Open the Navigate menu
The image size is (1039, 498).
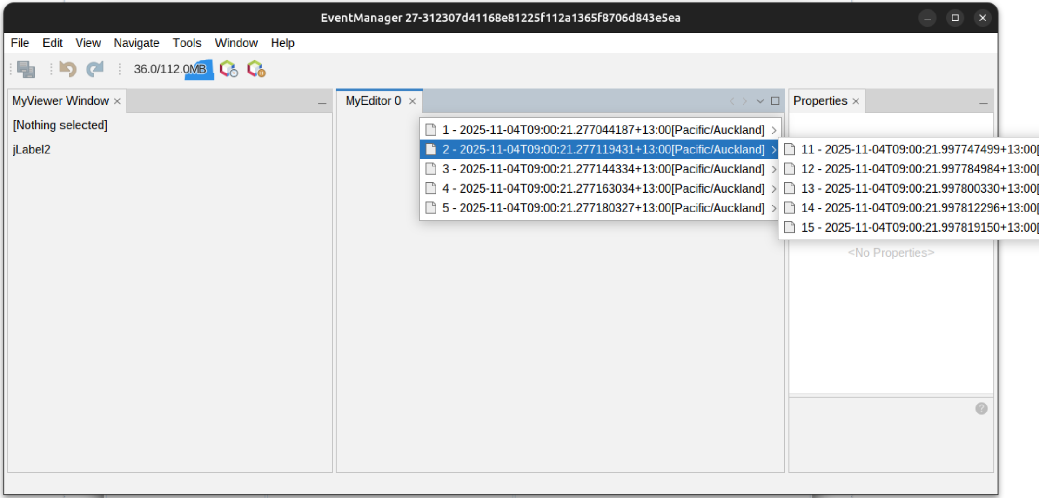click(x=136, y=43)
